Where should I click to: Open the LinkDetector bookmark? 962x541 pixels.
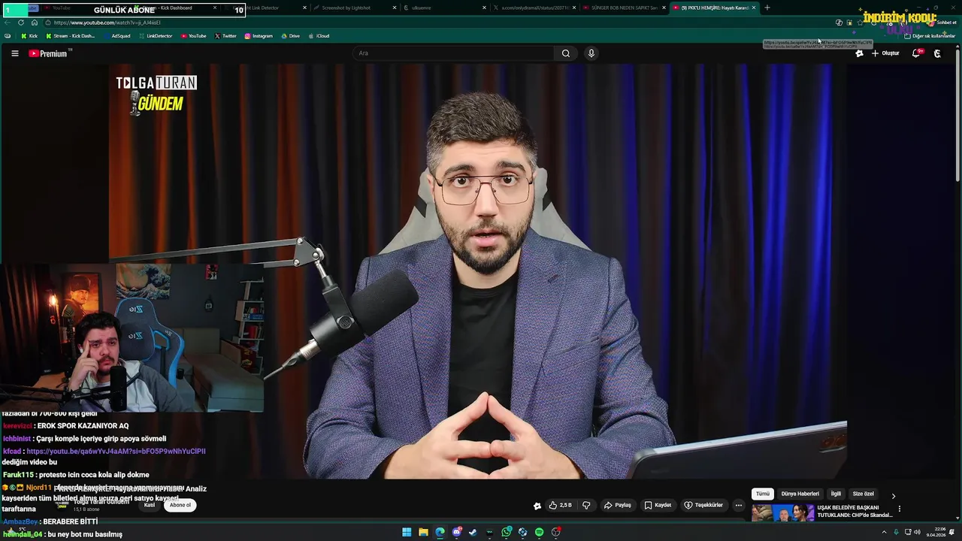point(156,36)
